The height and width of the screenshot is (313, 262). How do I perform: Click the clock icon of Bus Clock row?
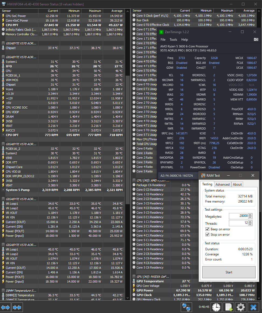(x=134, y=20)
